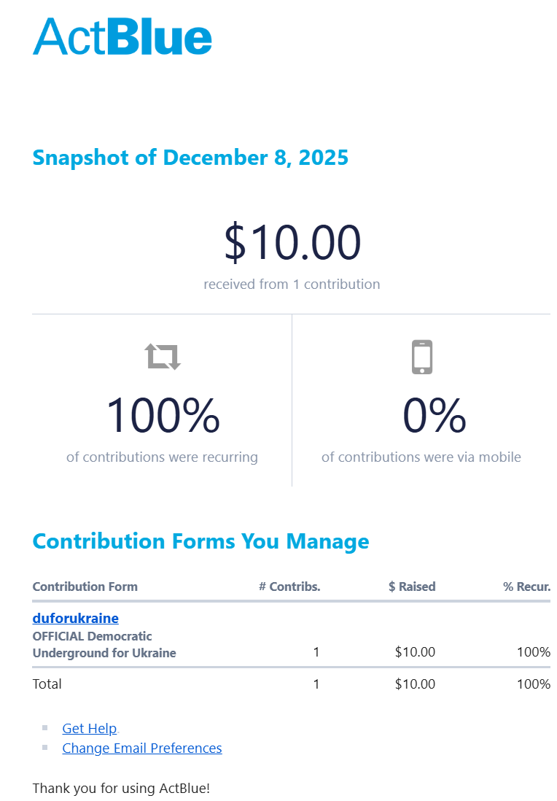557x801 pixels.
Task: Click the Total row label
Action: click(x=47, y=684)
